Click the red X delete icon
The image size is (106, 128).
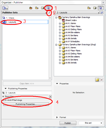click(x=101, y=80)
